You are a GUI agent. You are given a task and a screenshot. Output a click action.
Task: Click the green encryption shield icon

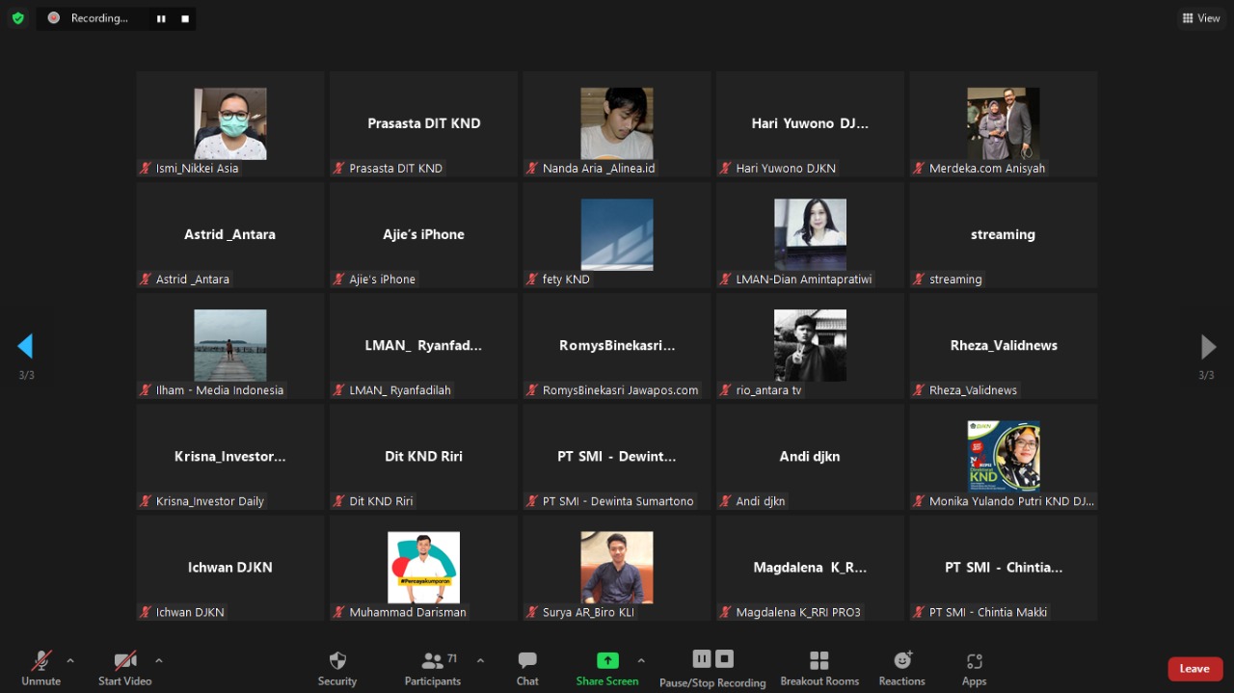(x=17, y=17)
